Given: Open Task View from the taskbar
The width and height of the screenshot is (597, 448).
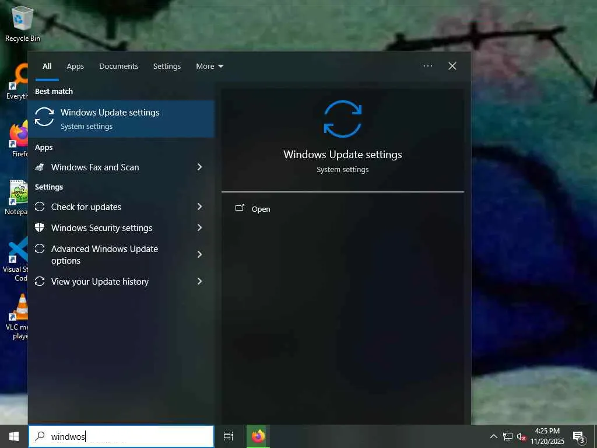Looking at the screenshot, I should 229,436.
